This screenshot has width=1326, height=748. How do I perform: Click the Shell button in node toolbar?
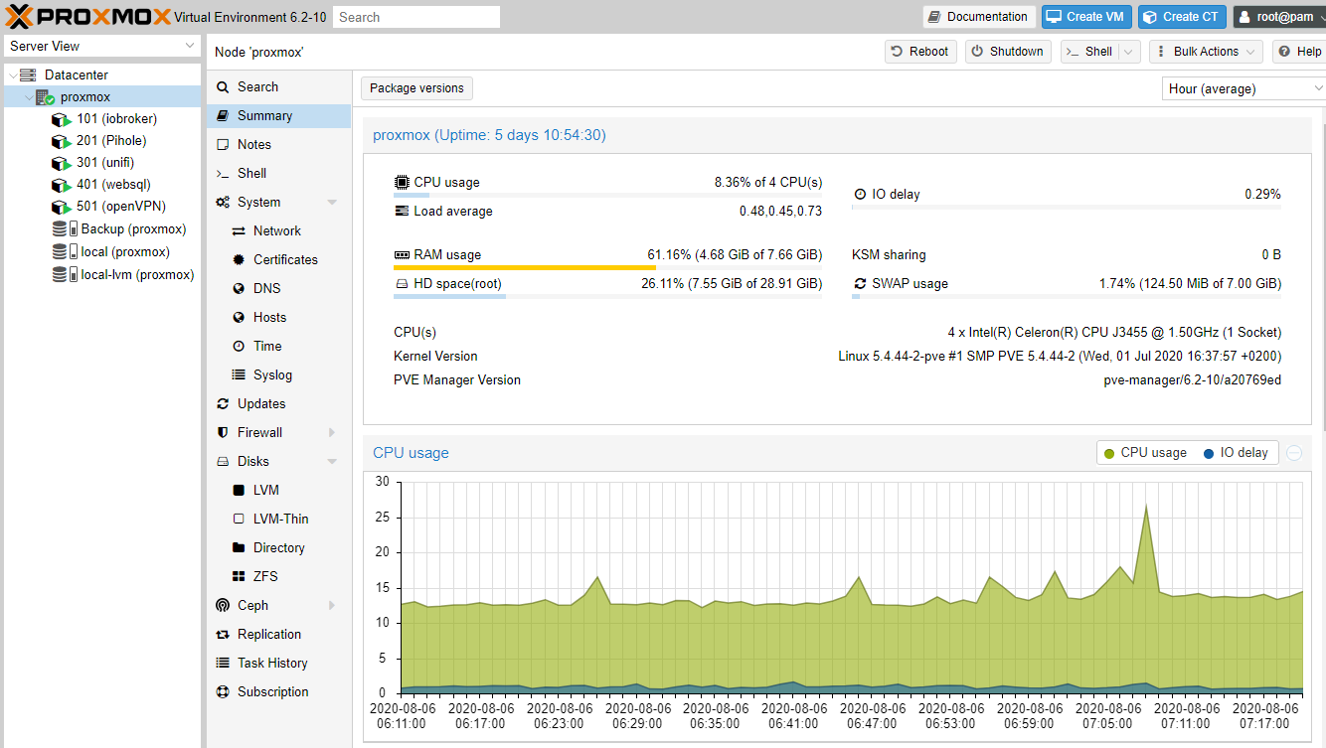[1089, 52]
